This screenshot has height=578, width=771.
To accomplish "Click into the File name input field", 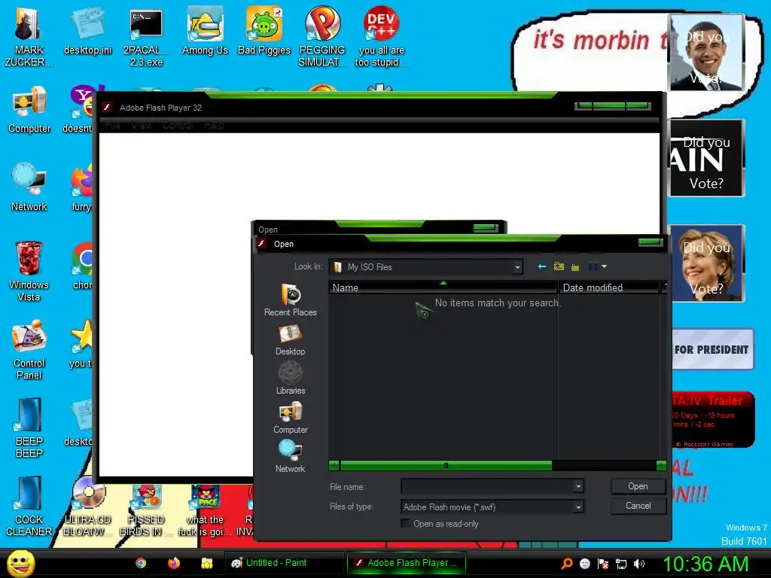I will coord(487,487).
